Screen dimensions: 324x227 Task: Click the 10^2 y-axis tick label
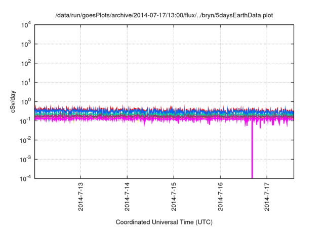click(x=26, y=63)
